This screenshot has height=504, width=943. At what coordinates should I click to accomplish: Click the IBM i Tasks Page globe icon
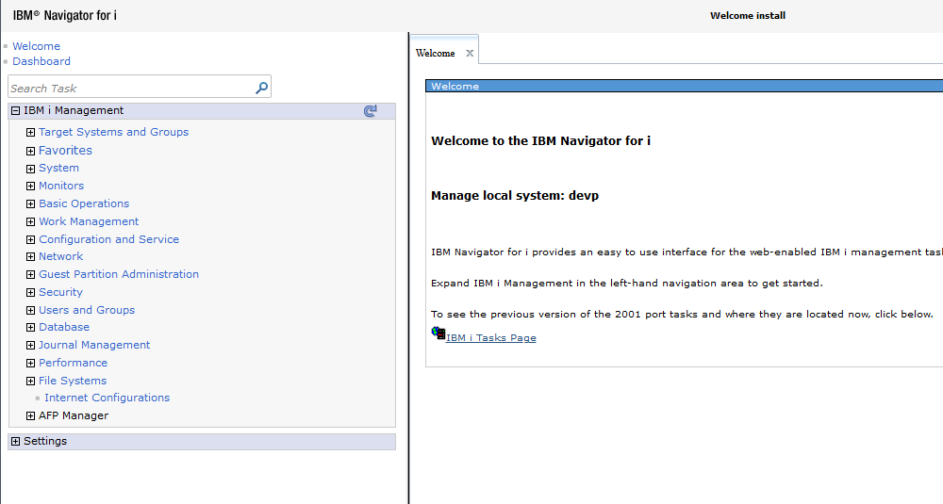point(438,333)
